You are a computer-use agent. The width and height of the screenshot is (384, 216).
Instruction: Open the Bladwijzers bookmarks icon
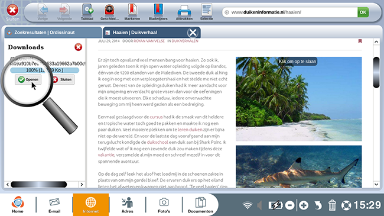click(x=158, y=11)
